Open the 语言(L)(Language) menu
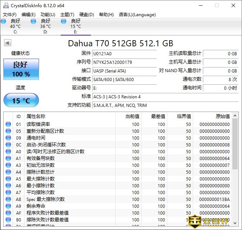242x230 pixels. tap(137, 15)
